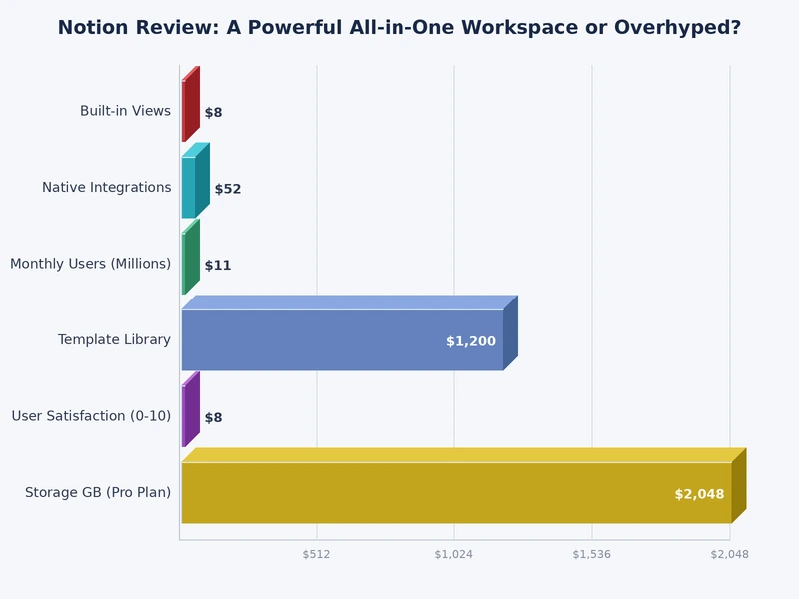Click the $1,200 value label
The width and height of the screenshot is (799, 599).
pos(471,341)
